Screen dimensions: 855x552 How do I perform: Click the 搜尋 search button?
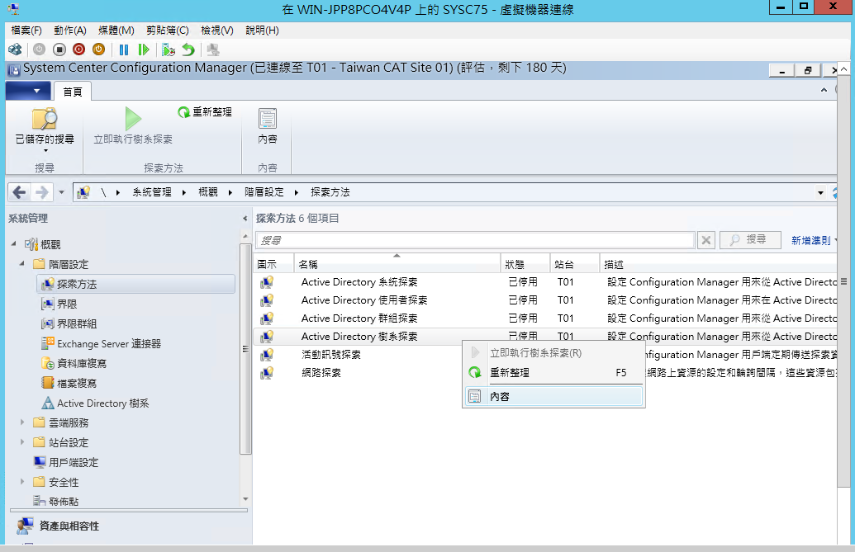pos(750,239)
